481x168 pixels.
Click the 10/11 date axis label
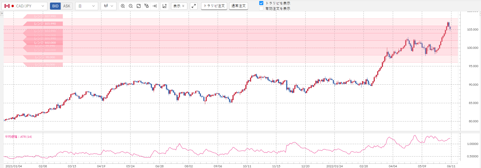pyautogui.click(x=247, y=166)
